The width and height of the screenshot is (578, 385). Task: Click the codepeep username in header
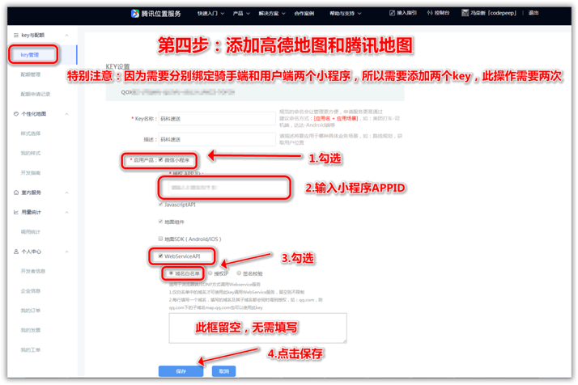(493, 13)
